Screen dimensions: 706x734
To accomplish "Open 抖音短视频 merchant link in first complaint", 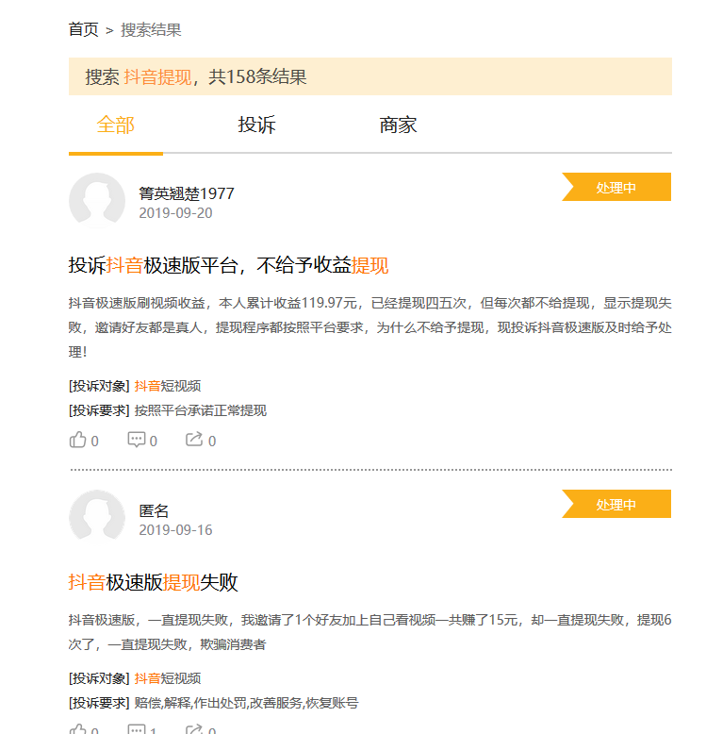I will [x=167, y=386].
